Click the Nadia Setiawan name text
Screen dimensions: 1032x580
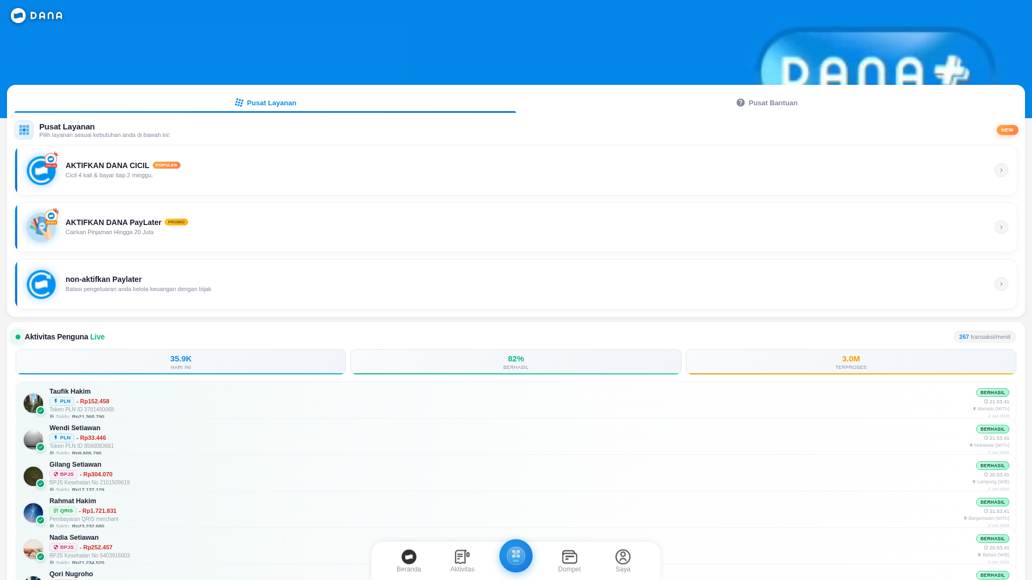(x=74, y=538)
